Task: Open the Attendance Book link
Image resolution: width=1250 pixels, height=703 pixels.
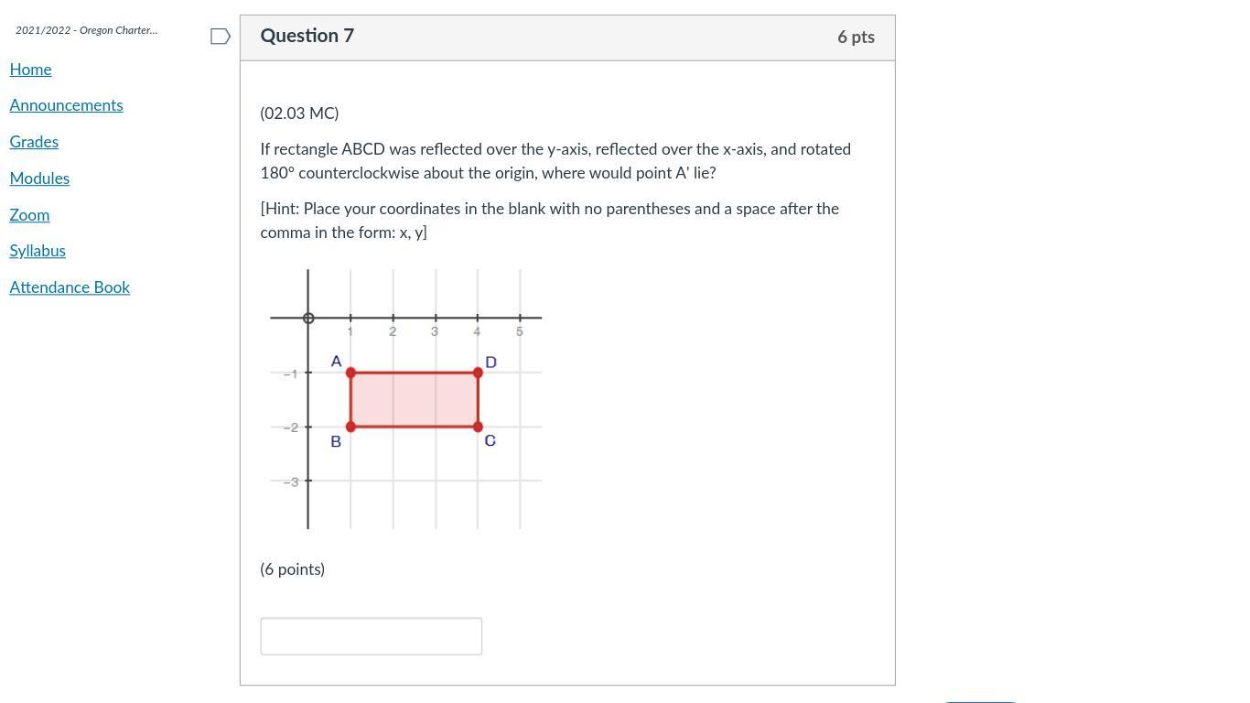Action: [x=70, y=287]
